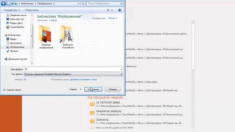Click the Шаблоны folder icon in list
Image resolution: width=235 pixels, height=132 pixels.
[92, 121]
